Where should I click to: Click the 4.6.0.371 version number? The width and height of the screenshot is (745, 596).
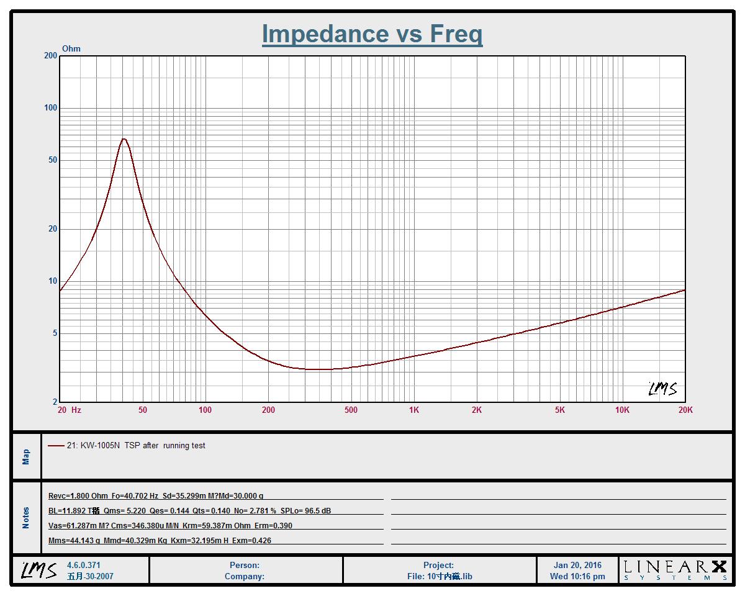[83, 565]
